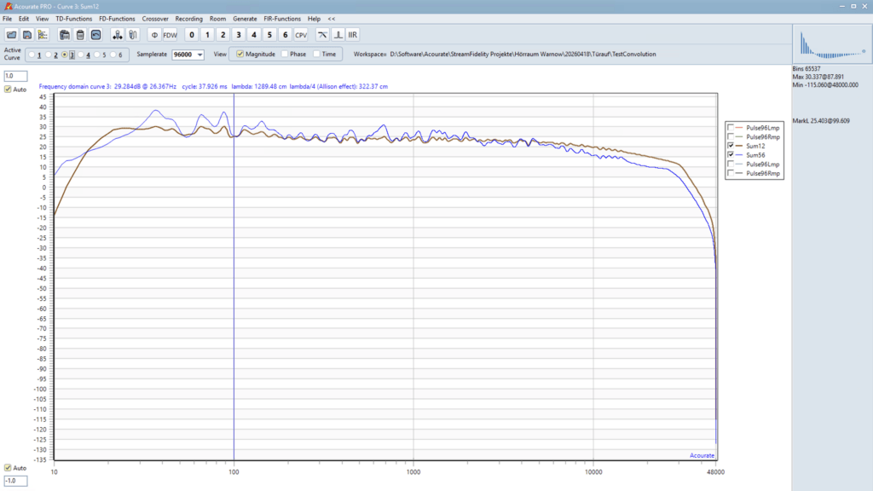
Task: Open the Crossover menu
Action: [155, 18]
